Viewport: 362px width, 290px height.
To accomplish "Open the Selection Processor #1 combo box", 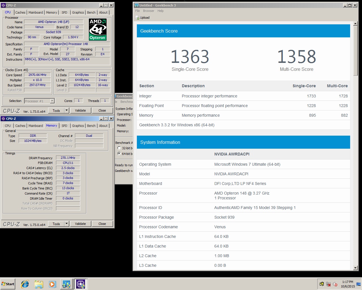I will pyautogui.click(x=39, y=101).
